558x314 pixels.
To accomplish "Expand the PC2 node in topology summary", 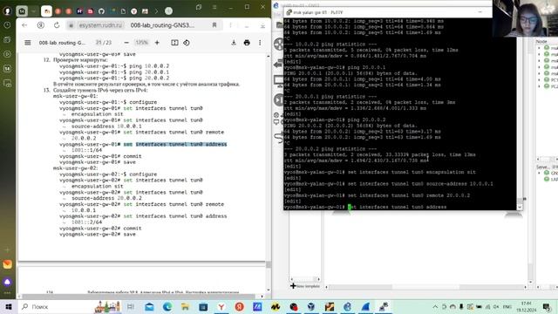I will (x=539, y=86).
